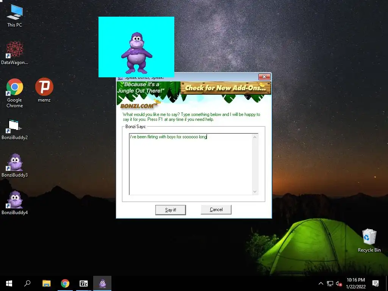Open the Windows Start menu
This screenshot has height=291, width=388.
pyautogui.click(x=9, y=283)
